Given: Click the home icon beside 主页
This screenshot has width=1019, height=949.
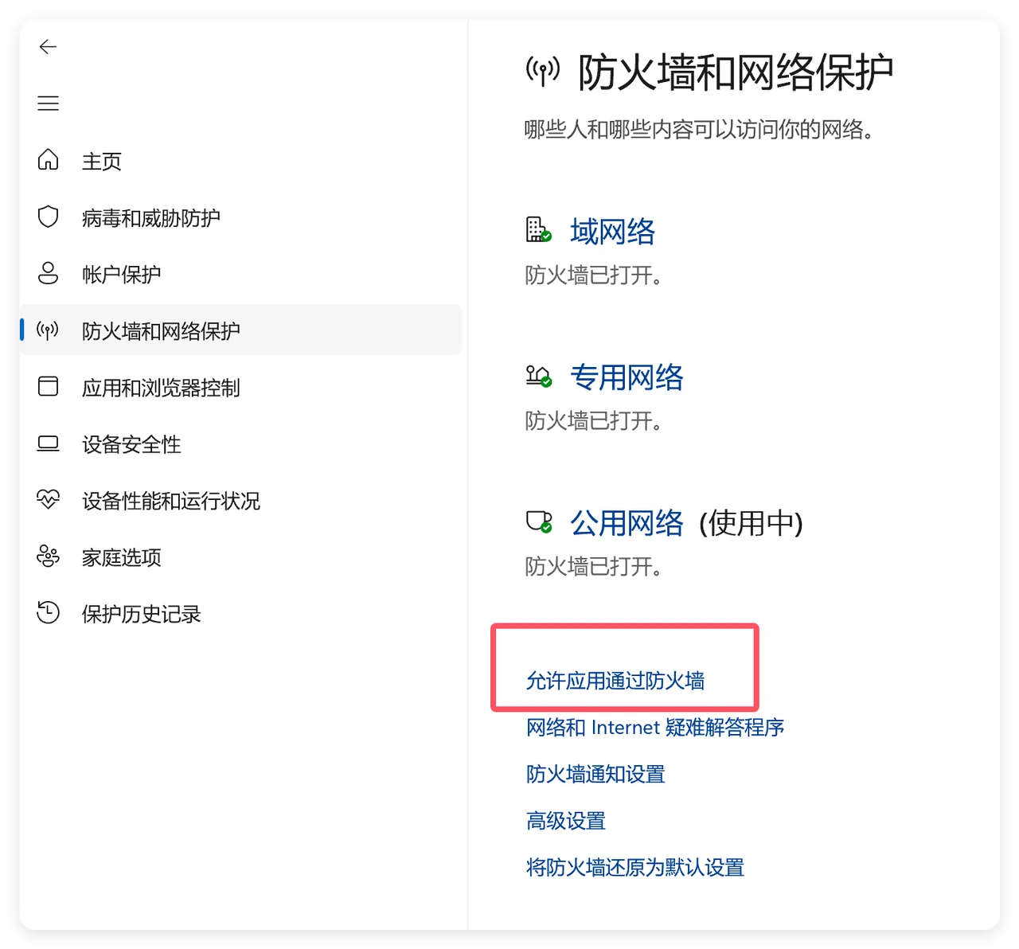Looking at the screenshot, I should point(48,160).
